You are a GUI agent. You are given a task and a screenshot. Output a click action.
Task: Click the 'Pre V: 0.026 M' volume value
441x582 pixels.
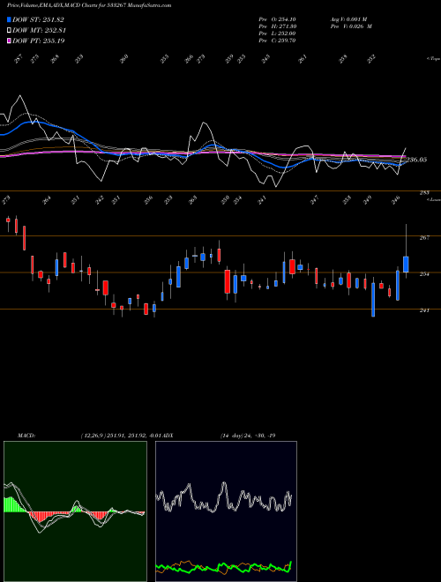pyautogui.click(x=351, y=26)
